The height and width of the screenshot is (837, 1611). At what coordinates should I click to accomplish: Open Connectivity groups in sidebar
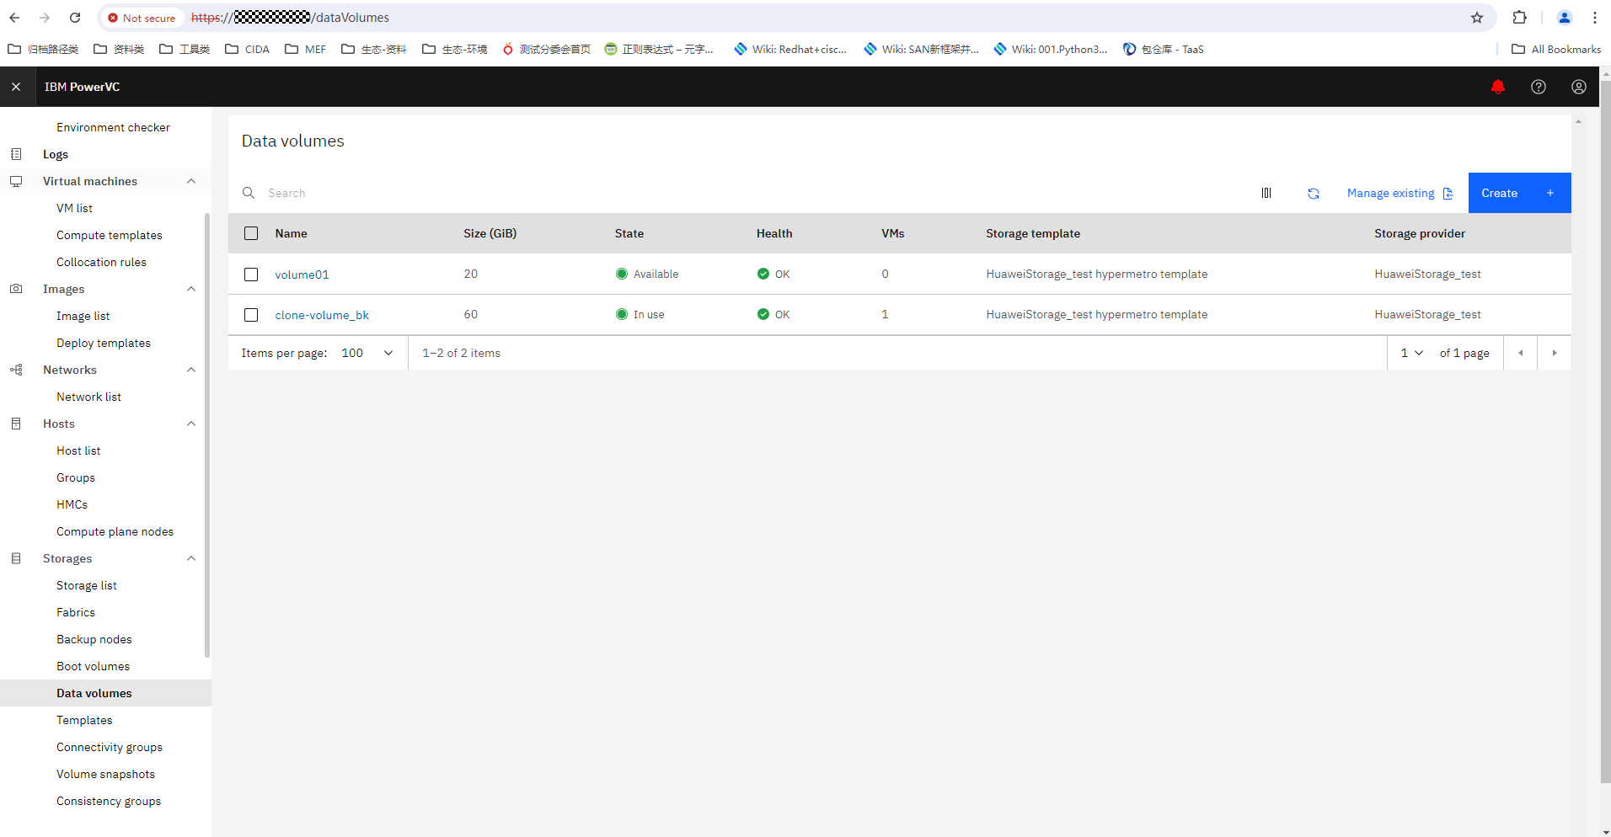click(x=110, y=747)
